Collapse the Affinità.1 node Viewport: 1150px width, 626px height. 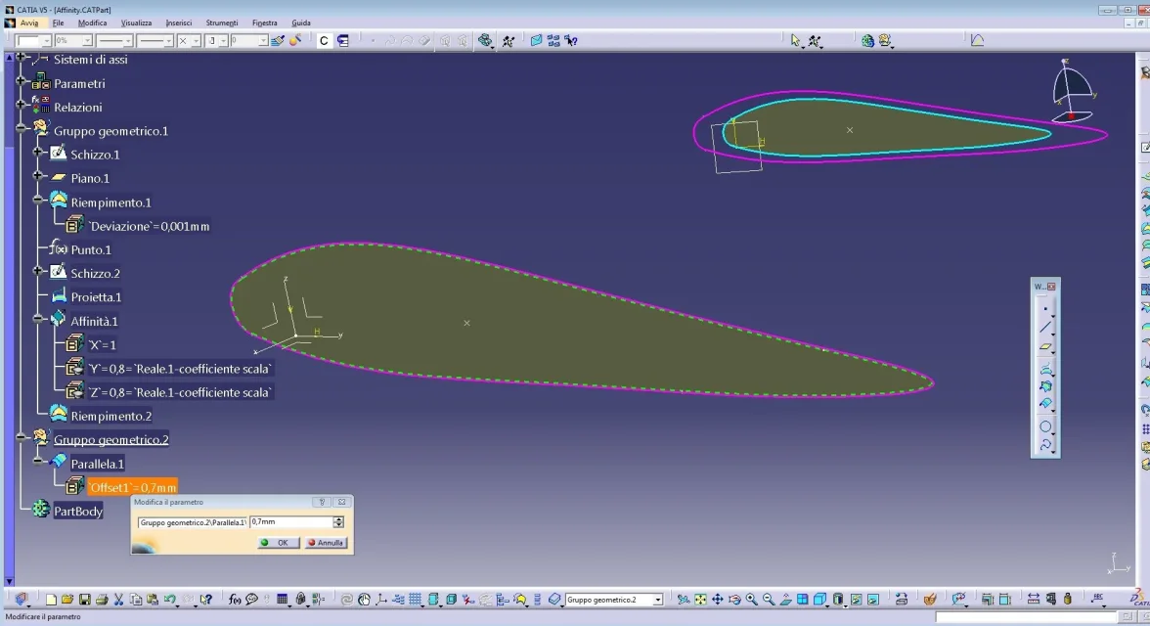pos(38,318)
